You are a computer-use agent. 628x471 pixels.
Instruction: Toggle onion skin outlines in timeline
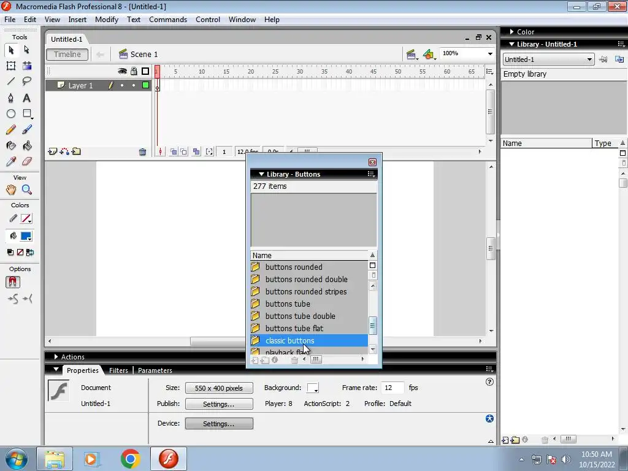184,152
